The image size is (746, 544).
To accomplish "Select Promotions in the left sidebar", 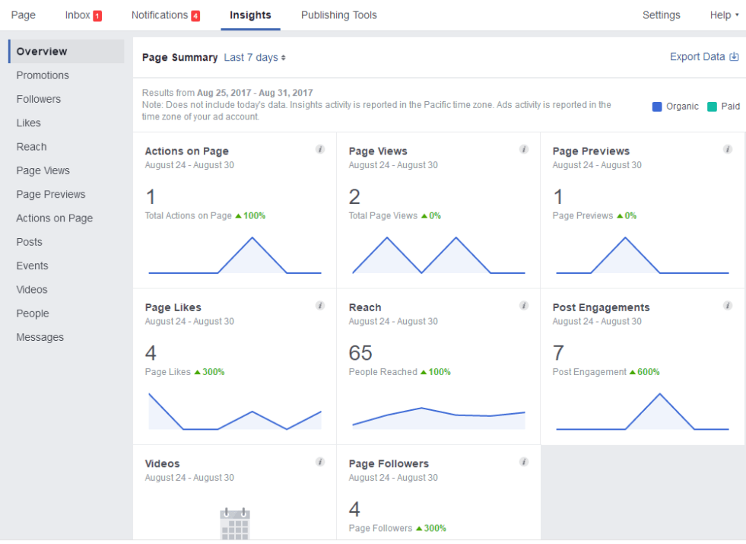I will [x=43, y=75].
